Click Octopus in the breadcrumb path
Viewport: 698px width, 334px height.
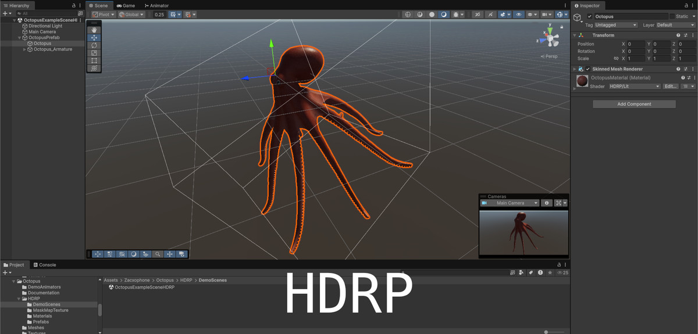pyautogui.click(x=165, y=280)
